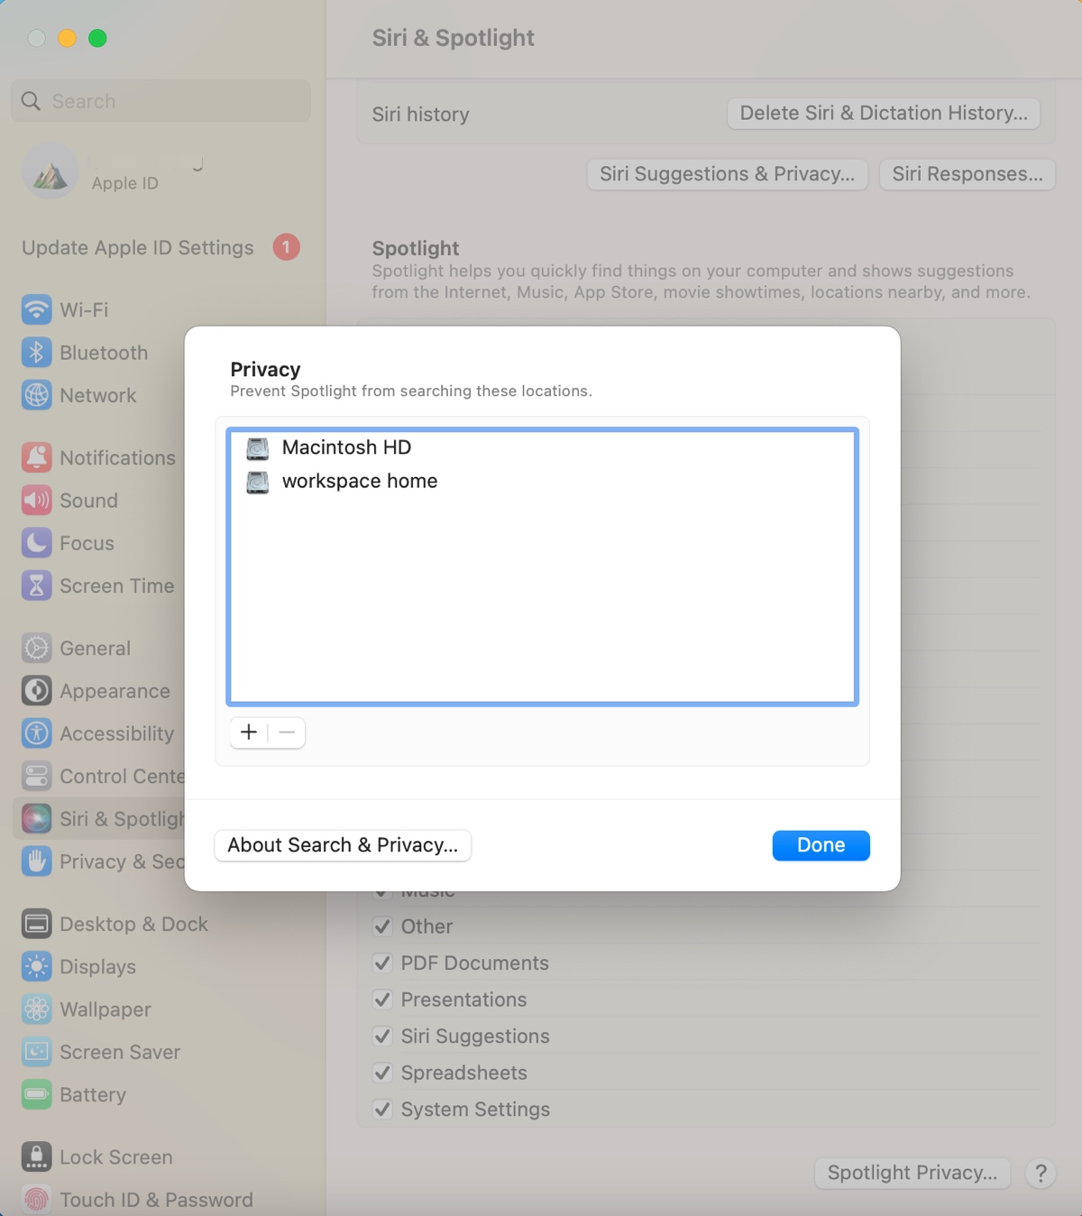Click Delete Siri & Dictation History

click(884, 114)
